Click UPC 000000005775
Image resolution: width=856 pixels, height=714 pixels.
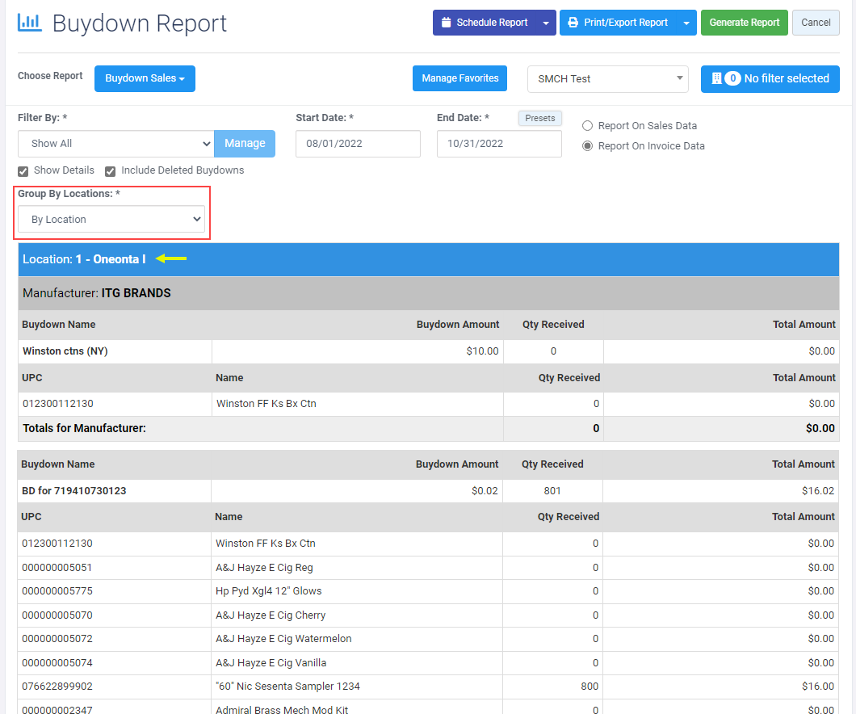click(x=57, y=591)
